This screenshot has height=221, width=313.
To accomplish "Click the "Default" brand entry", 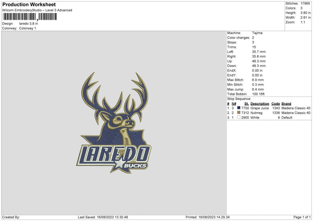I will (x=286, y=118).
